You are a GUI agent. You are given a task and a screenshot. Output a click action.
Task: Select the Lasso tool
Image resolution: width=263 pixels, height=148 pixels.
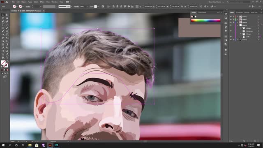point(7,18)
